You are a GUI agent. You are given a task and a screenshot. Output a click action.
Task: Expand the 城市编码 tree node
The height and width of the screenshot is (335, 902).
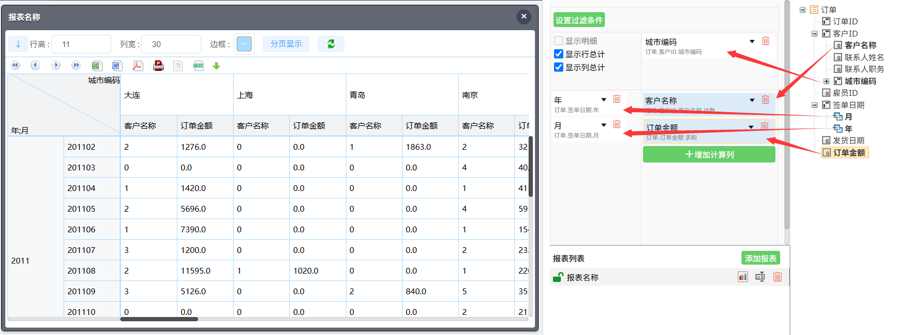tap(826, 81)
